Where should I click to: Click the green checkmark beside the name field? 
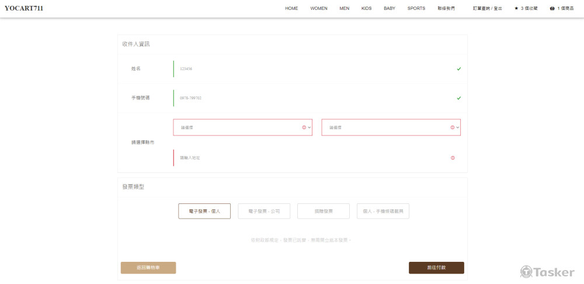point(459,69)
